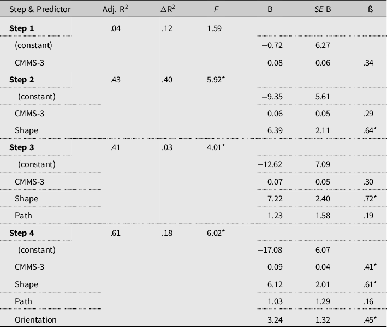Click the Adj. R² value .61
The image size is (387, 327).
[x=115, y=233]
